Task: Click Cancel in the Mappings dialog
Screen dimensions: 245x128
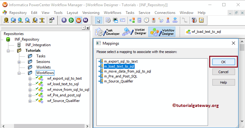Action: point(223,72)
